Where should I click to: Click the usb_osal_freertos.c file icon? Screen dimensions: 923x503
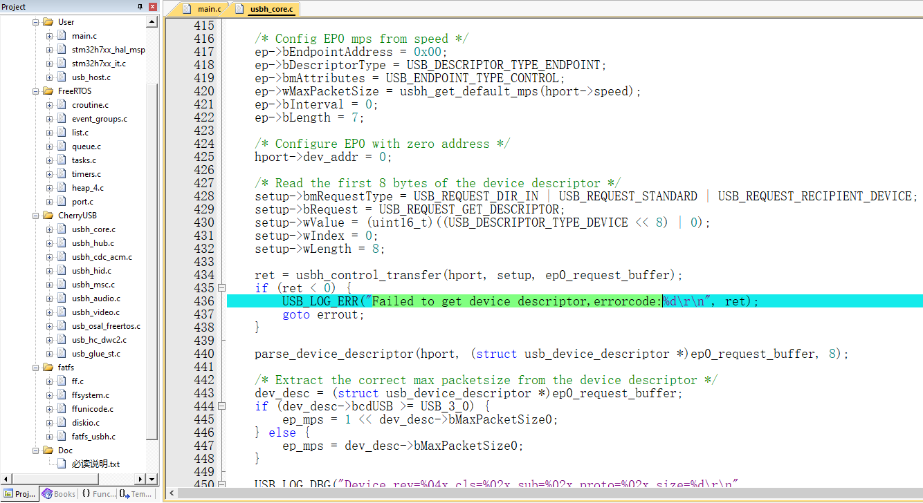click(x=62, y=326)
